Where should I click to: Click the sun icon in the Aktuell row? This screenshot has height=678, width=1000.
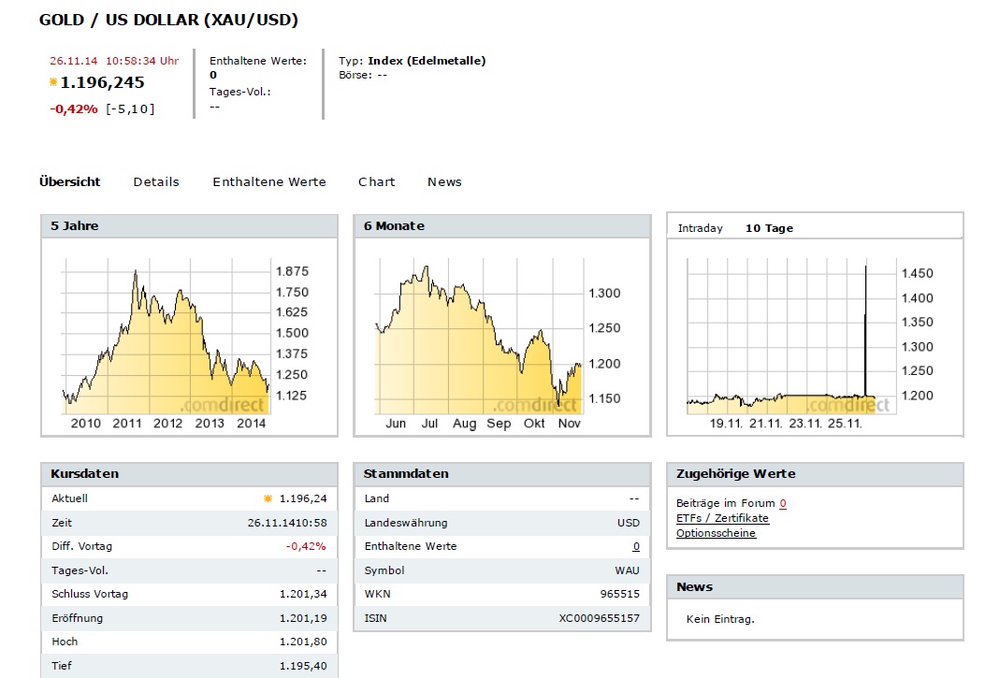coord(268,499)
